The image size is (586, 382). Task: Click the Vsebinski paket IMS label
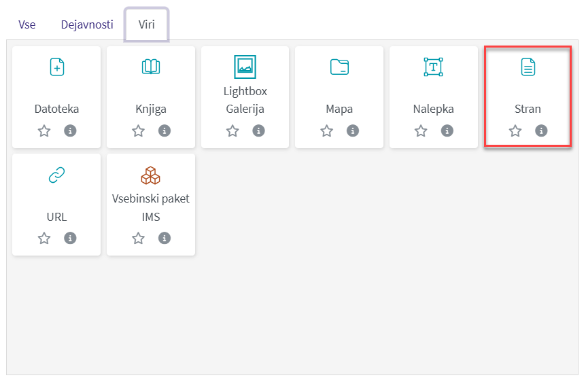[x=151, y=208]
